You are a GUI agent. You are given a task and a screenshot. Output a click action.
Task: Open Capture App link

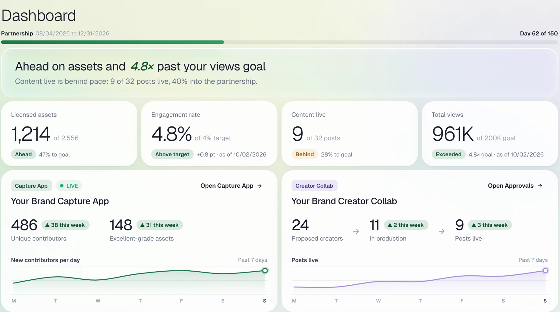coord(231,186)
